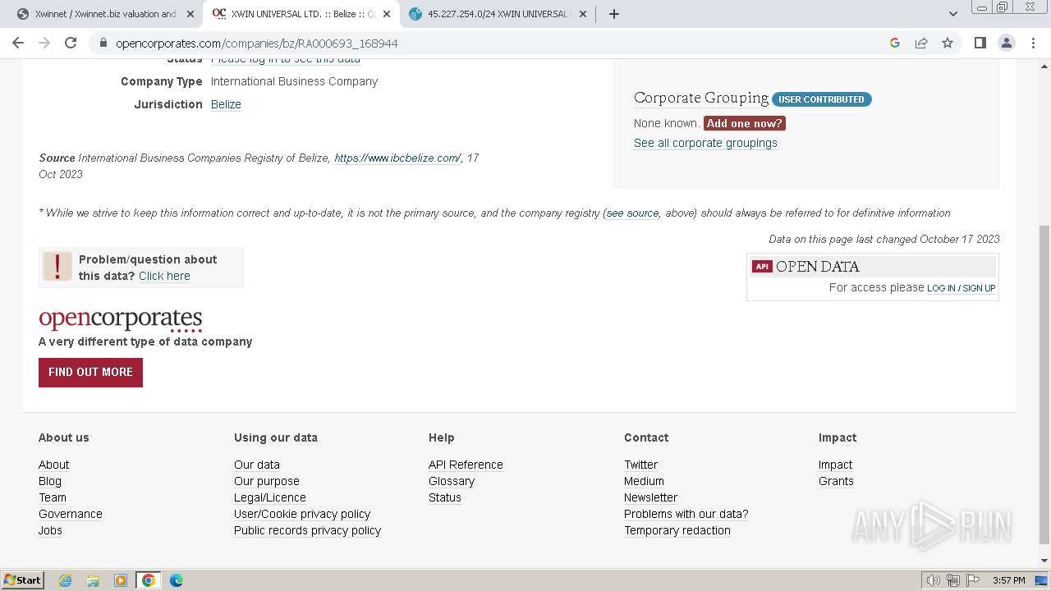View site information lock icon
The image size is (1051, 591).
[103, 43]
